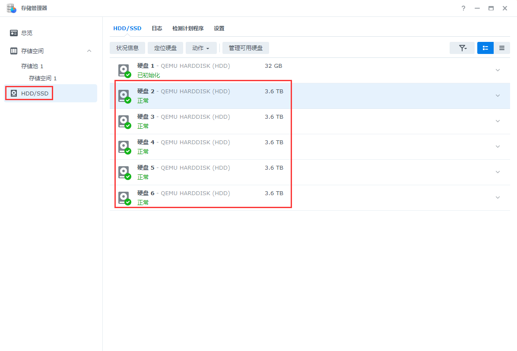
Task: Select the HDD/SSD sidebar icon
Action: point(13,92)
